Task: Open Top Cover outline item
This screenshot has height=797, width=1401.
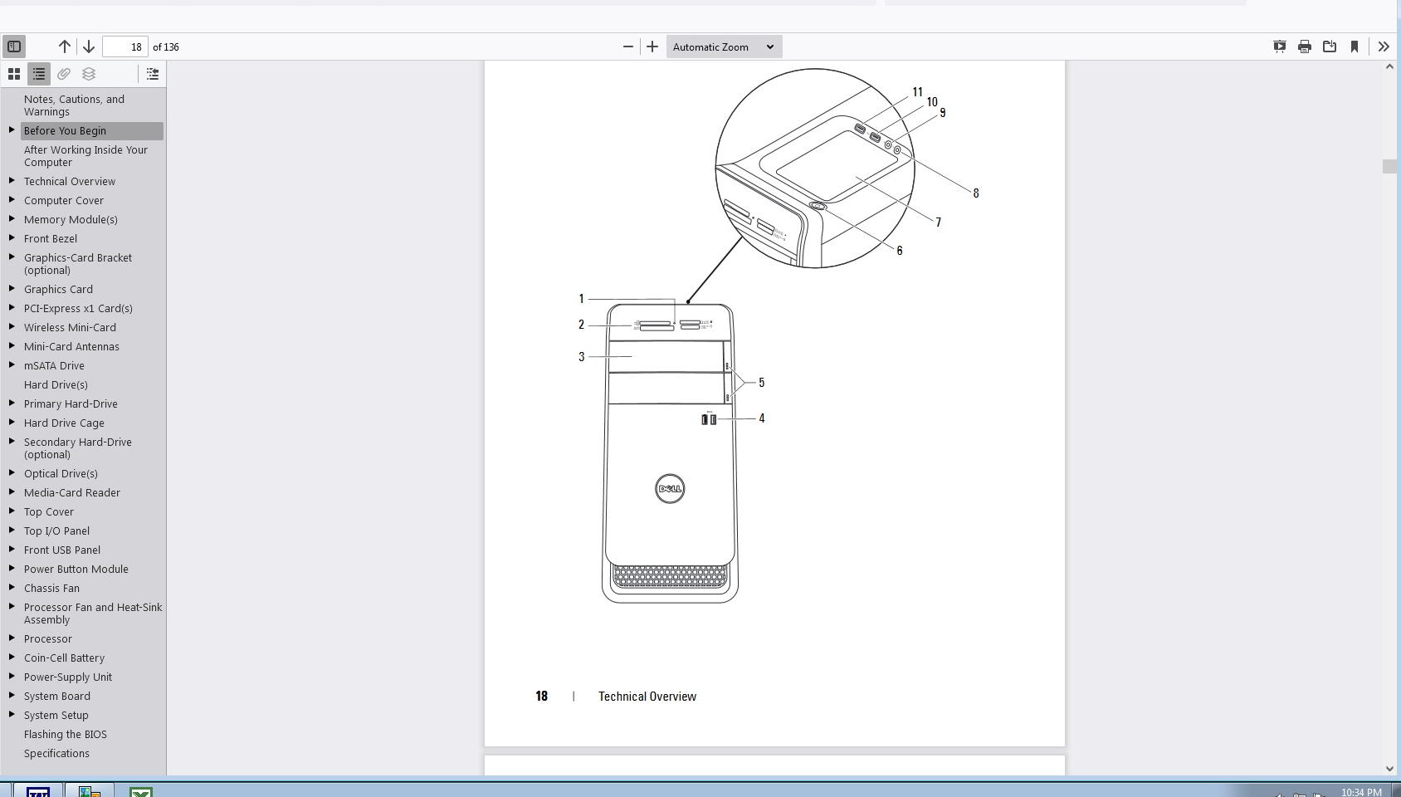Action: click(x=49, y=511)
